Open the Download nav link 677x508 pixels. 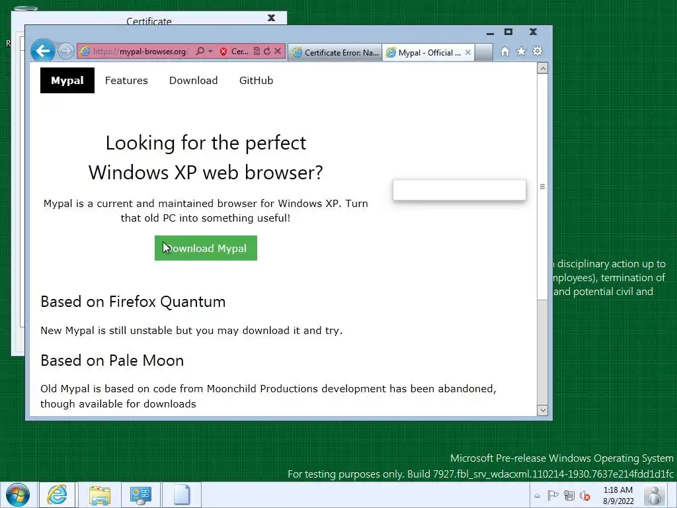click(x=194, y=80)
